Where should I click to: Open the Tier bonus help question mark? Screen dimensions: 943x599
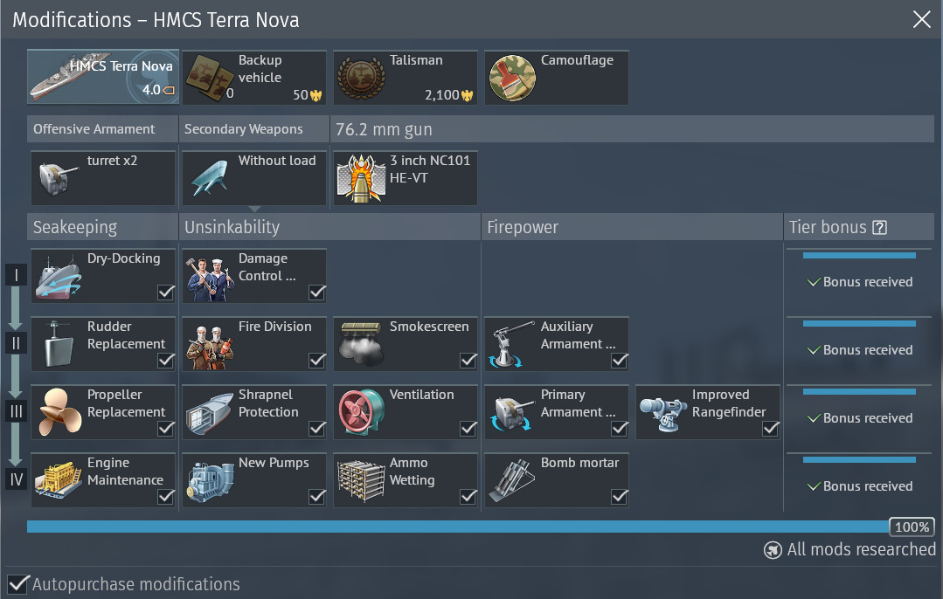[879, 228]
